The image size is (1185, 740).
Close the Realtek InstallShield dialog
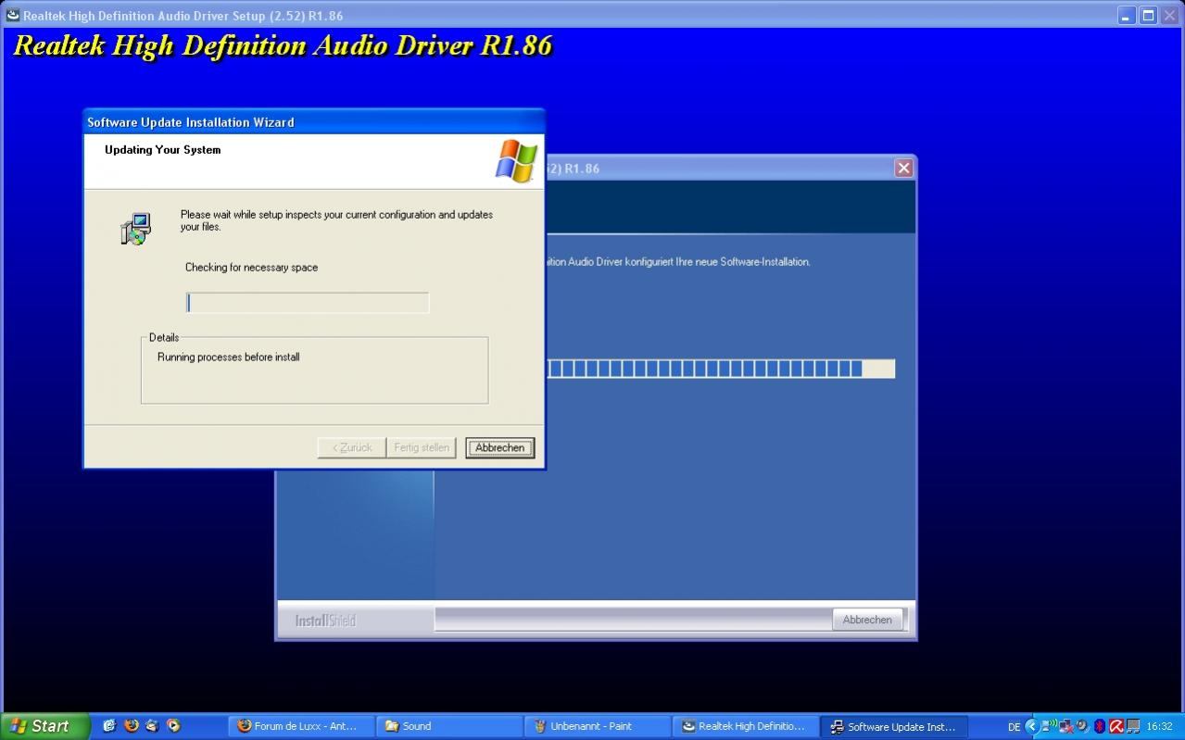903,168
